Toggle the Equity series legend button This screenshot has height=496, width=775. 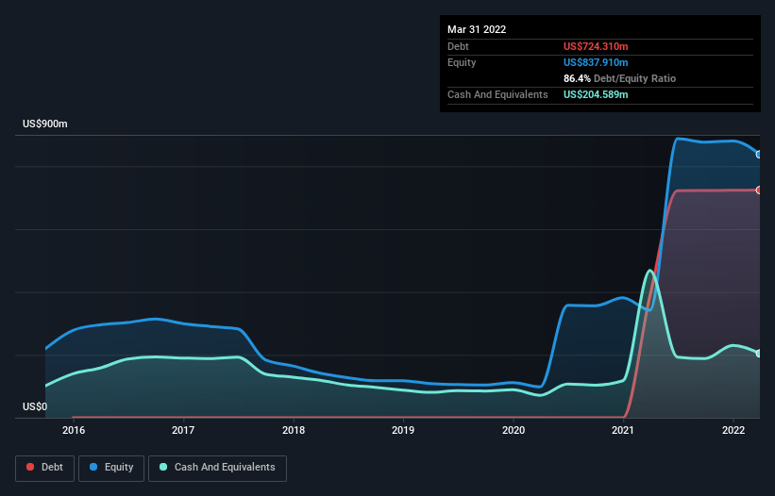tap(111, 468)
